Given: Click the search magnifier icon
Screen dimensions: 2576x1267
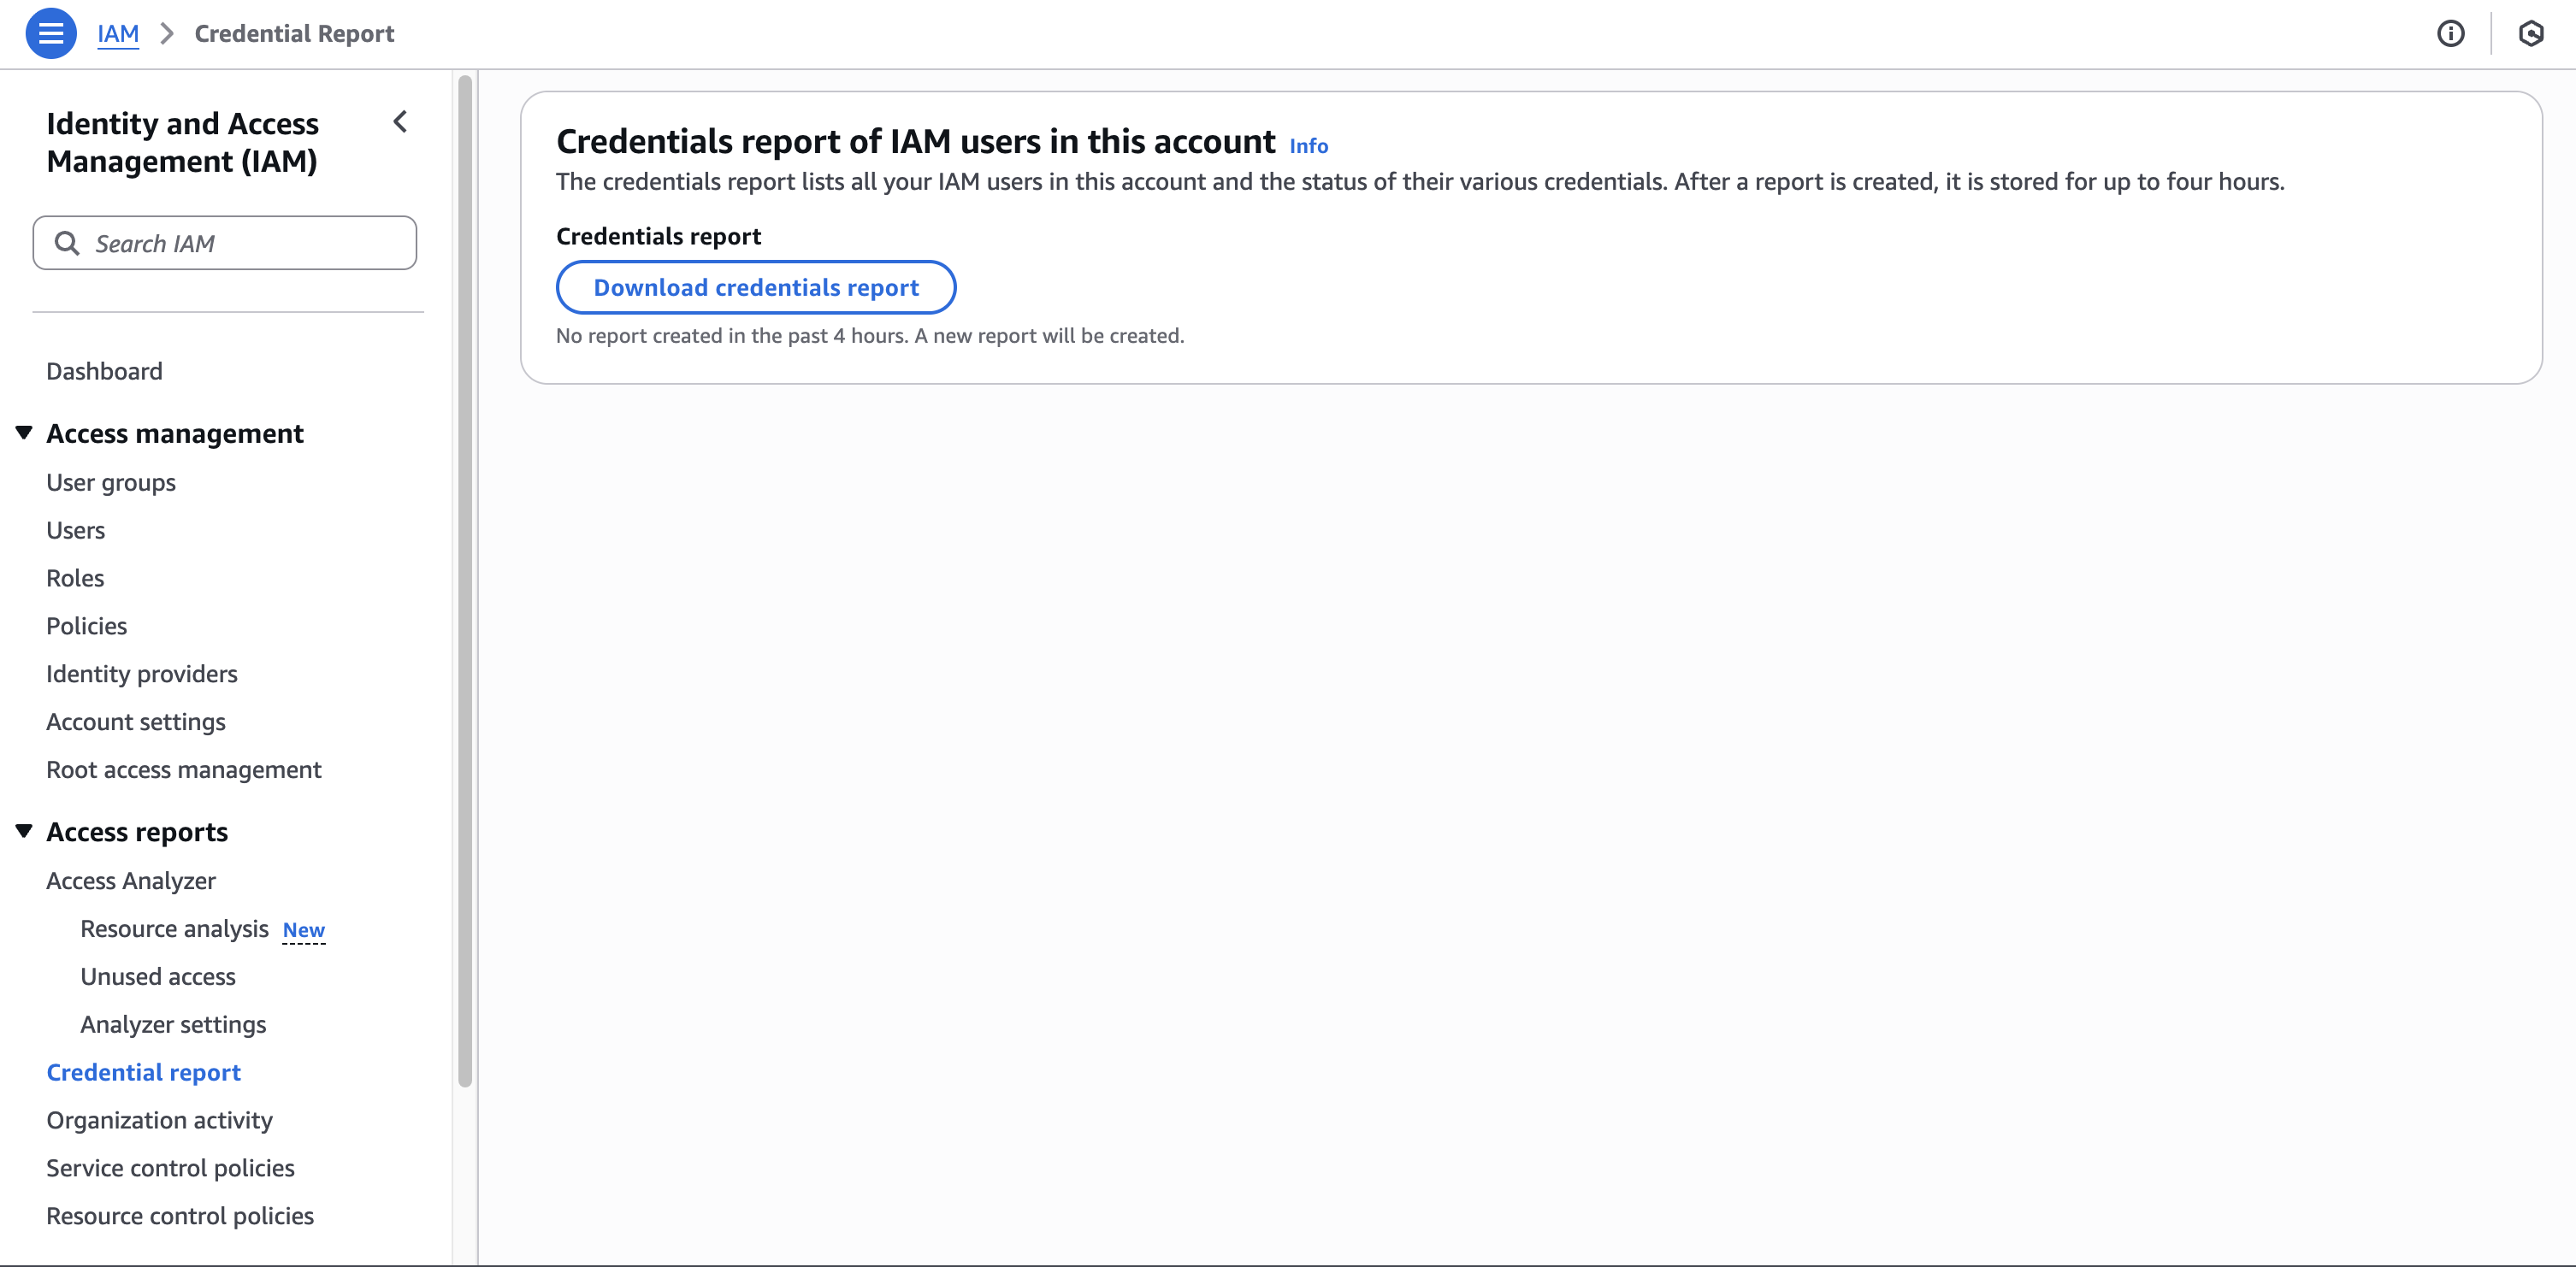Looking at the screenshot, I should point(67,243).
